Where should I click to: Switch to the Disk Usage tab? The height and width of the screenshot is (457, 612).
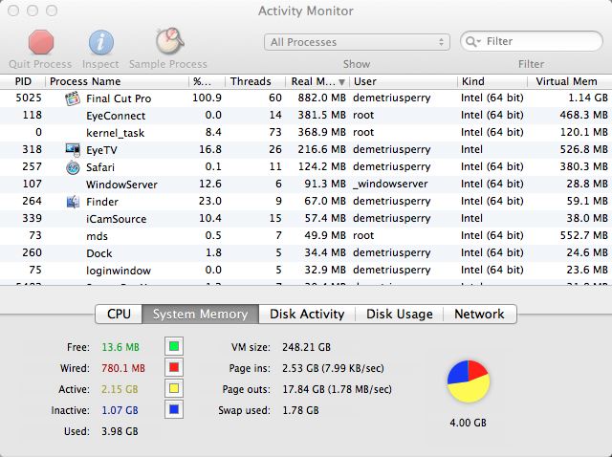[x=400, y=315]
